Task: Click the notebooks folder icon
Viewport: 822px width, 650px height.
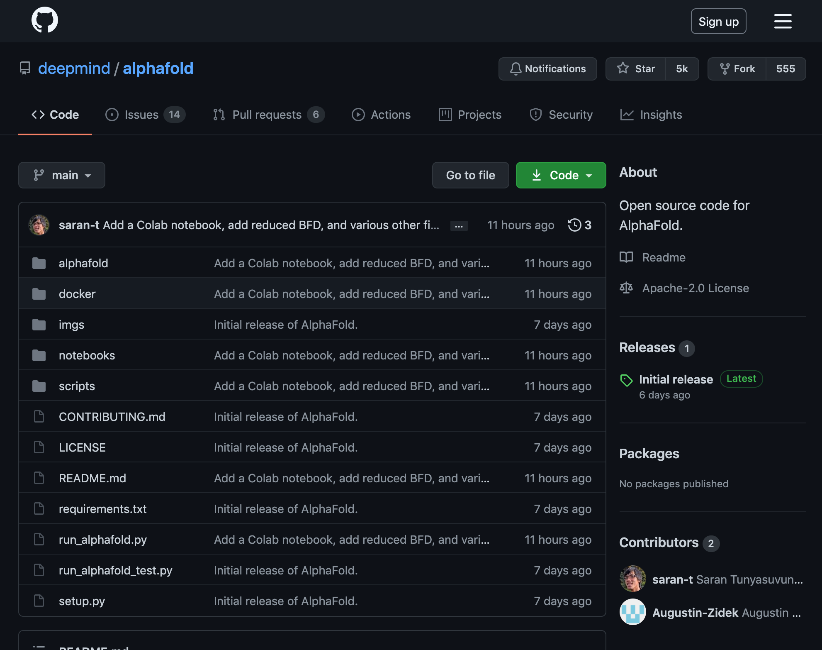Action: point(39,355)
